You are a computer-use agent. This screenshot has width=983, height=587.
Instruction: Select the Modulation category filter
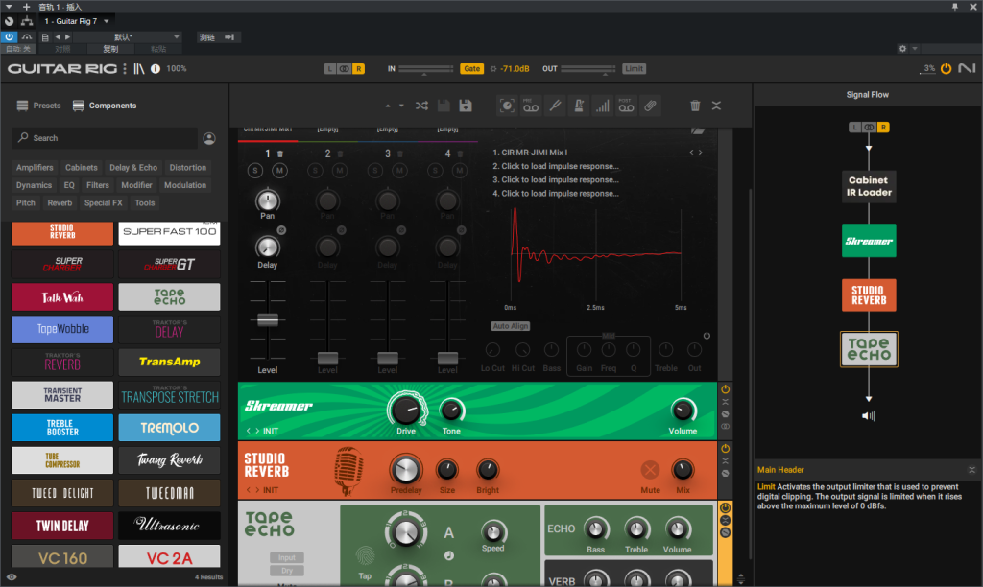pos(185,185)
